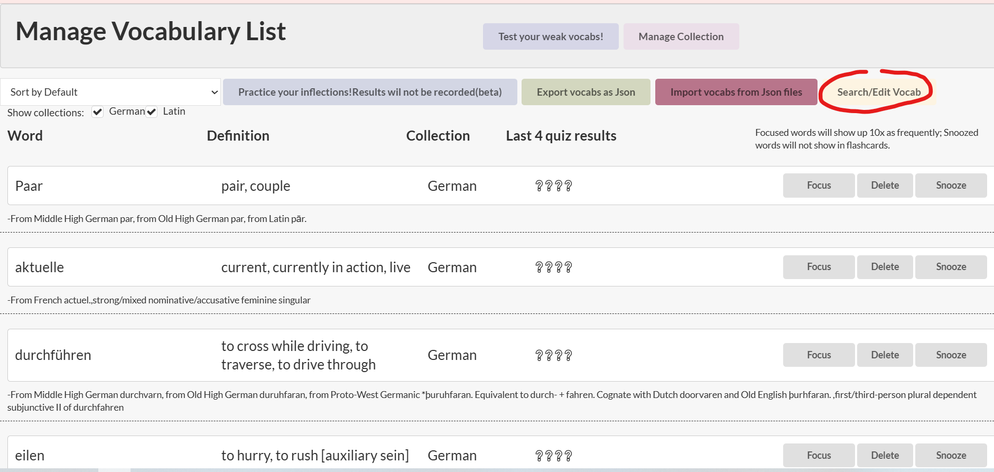Snooze the word durchführen
This screenshot has height=472, width=994.
pyautogui.click(x=951, y=355)
